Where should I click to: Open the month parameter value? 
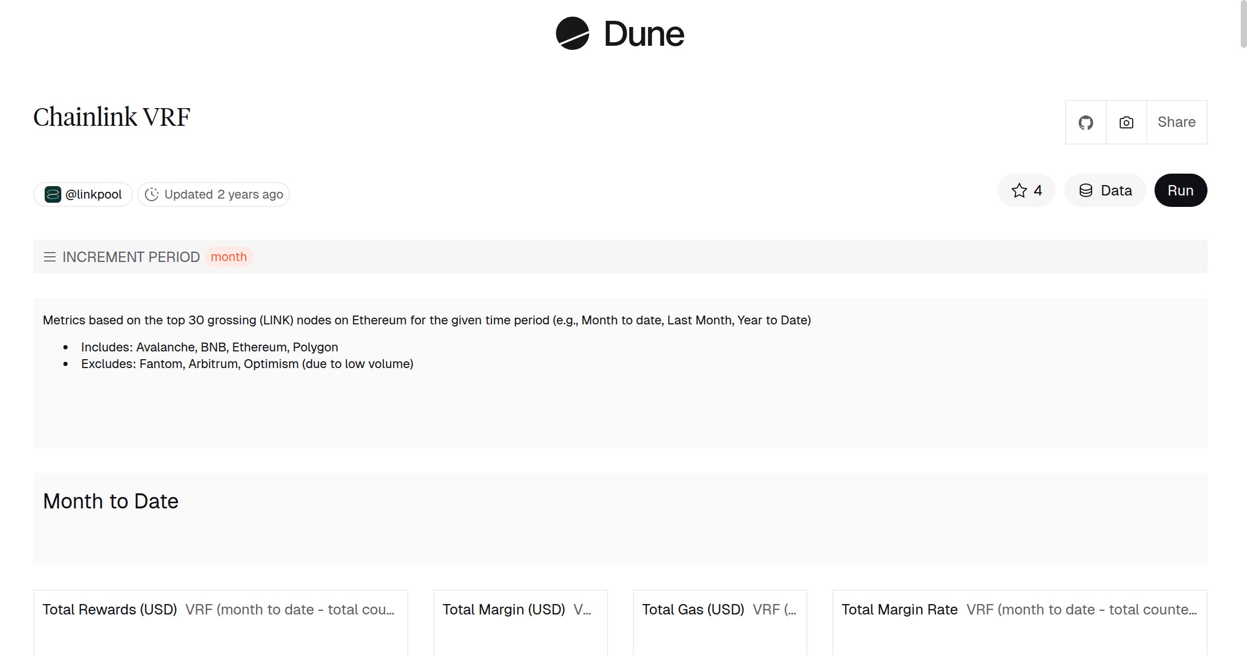[229, 257]
